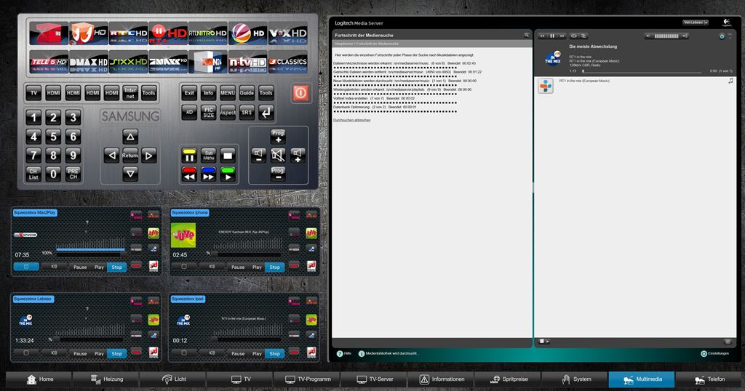
Task: Set volume on the Logitech player volume bar
Action: (666, 36)
